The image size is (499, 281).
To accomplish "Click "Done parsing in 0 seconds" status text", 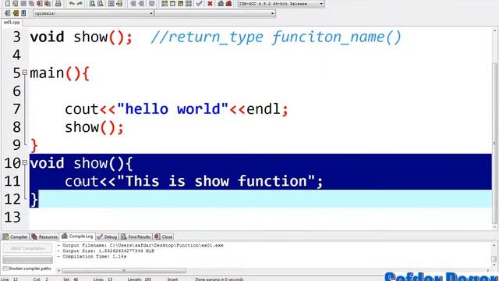I will point(219,279).
